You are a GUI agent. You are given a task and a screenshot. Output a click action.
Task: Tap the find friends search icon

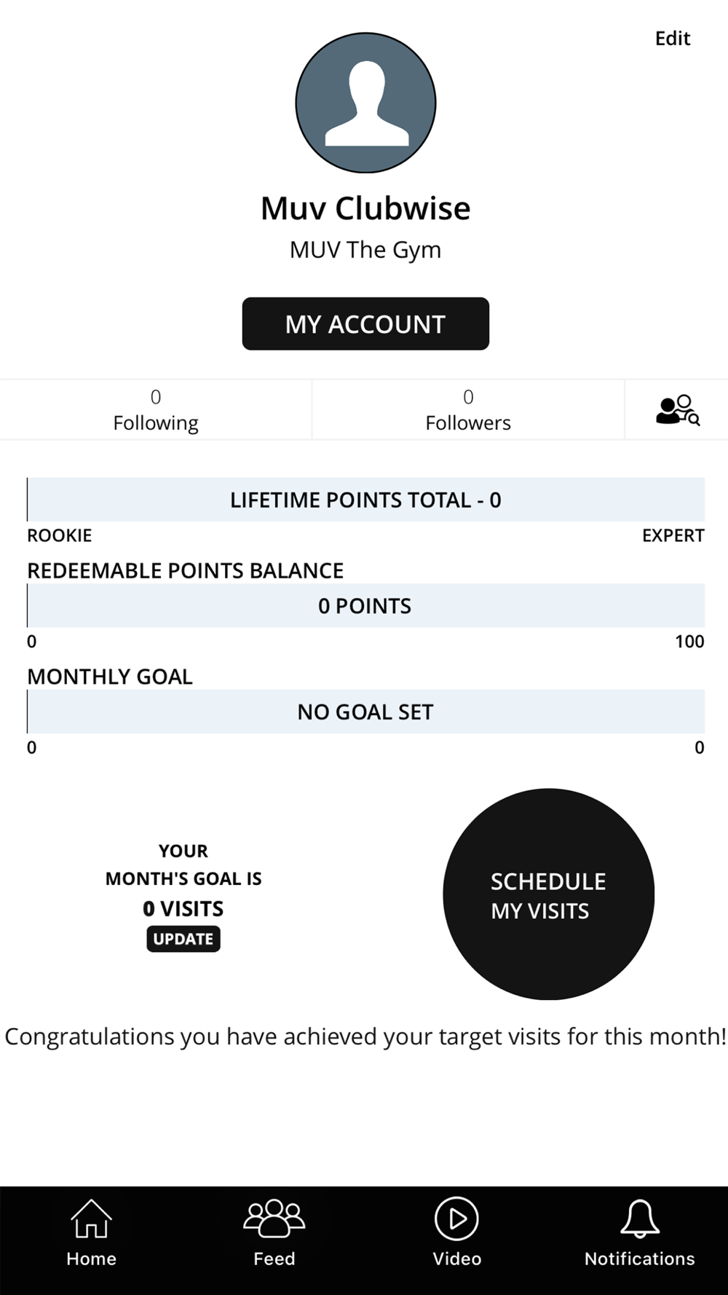pyautogui.click(x=677, y=410)
